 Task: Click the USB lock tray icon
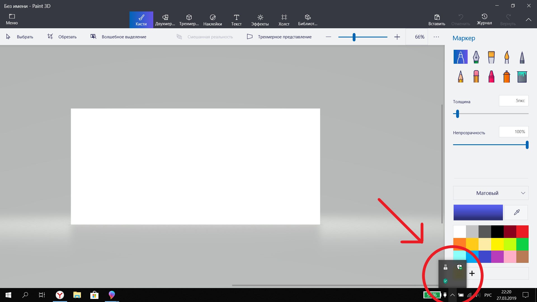point(446,267)
